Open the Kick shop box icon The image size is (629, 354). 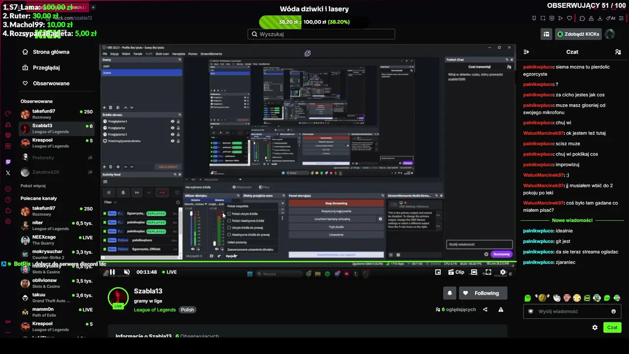[546, 34]
